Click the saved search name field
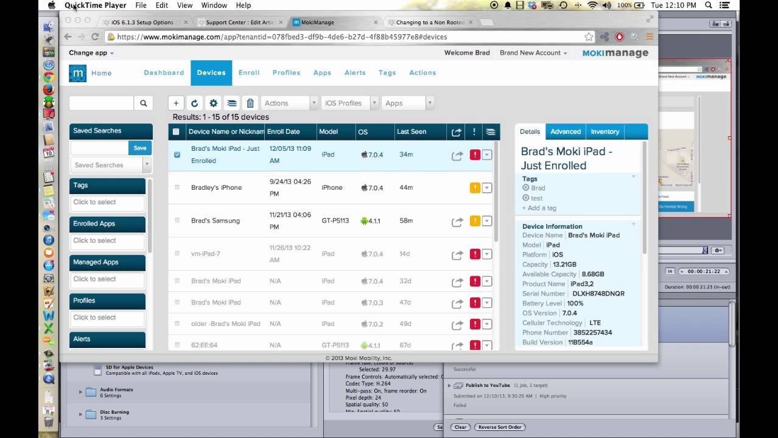This screenshot has height=438, width=778. click(99, 148)
